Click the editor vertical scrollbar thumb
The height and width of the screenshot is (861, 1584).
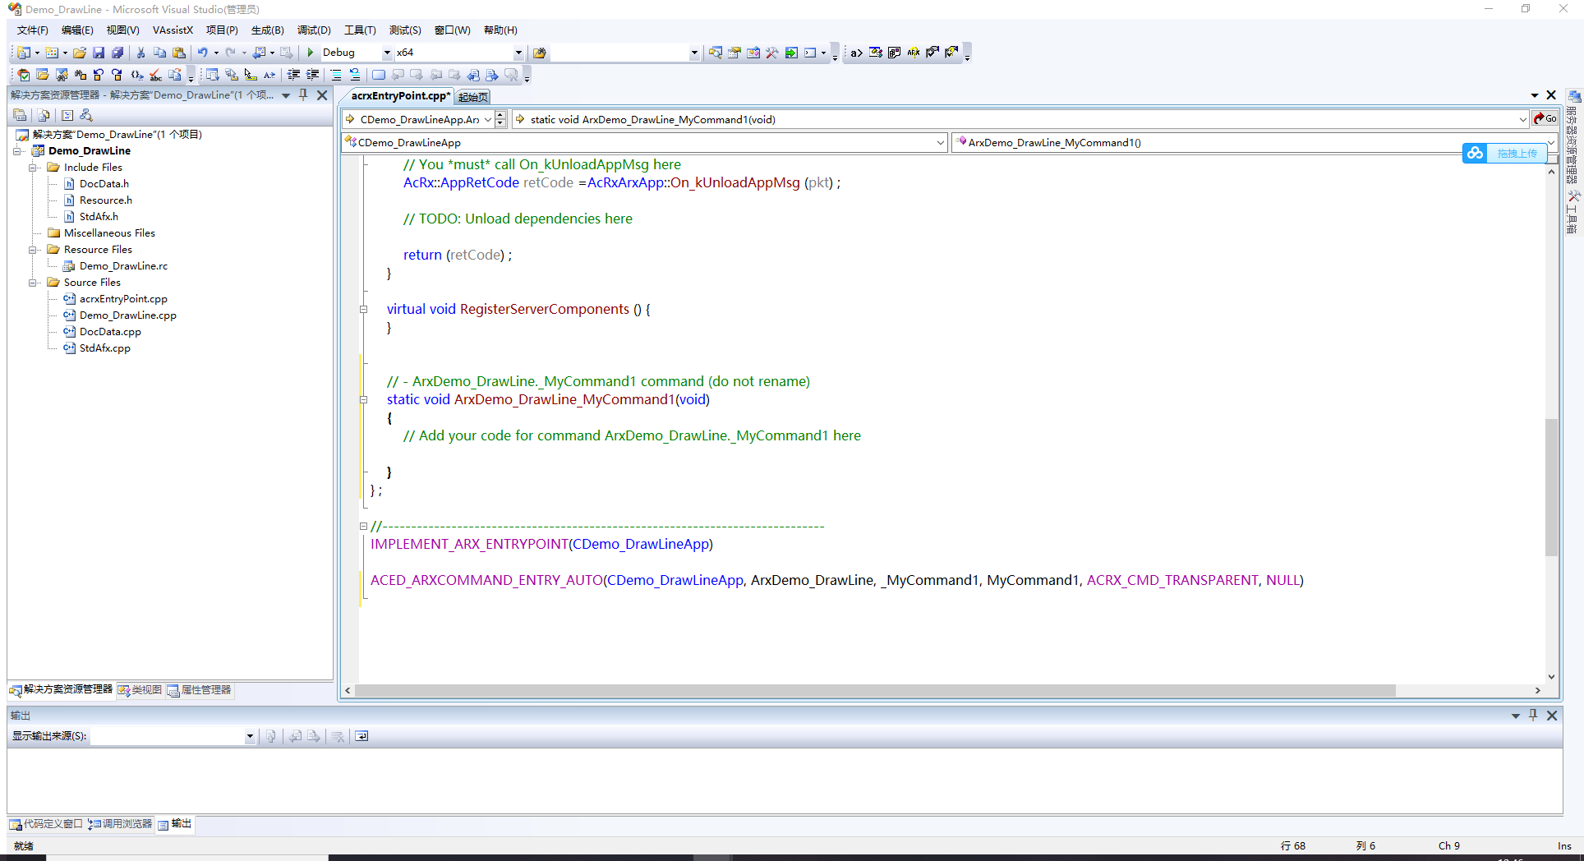tap(1551, 487)
